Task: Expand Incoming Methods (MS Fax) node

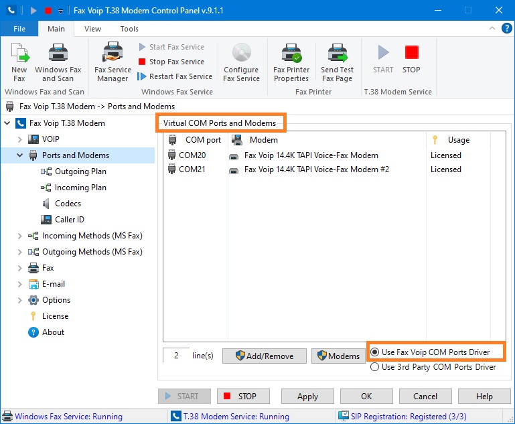Action: [19, 236]
